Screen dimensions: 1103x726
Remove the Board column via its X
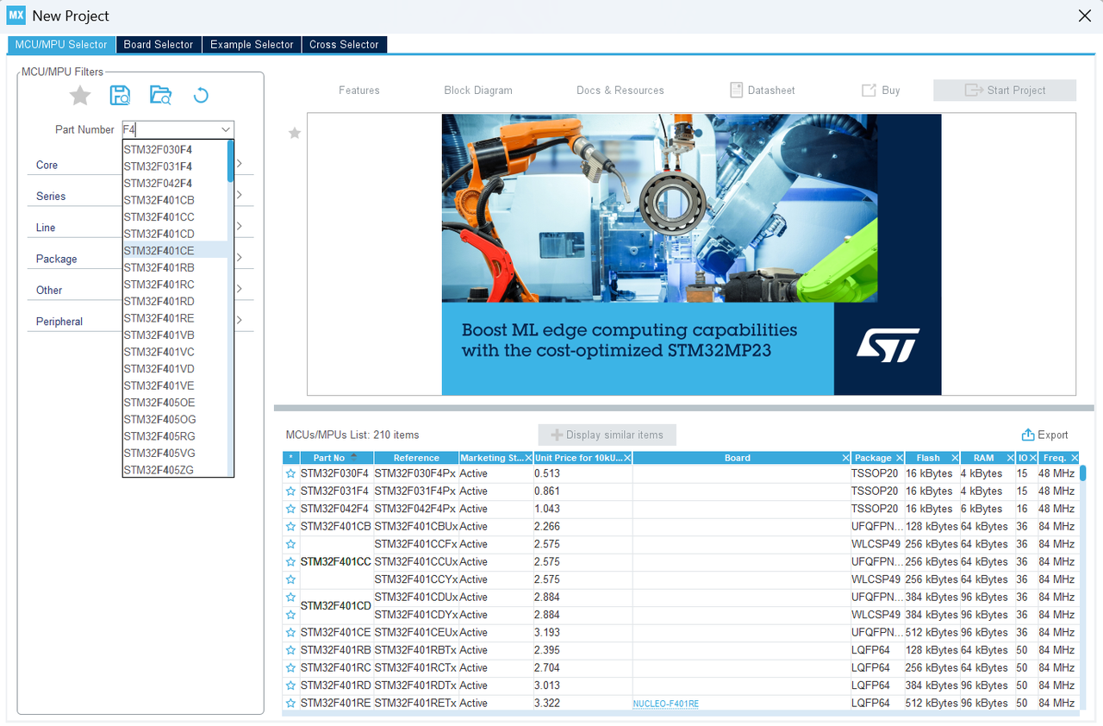845,458
